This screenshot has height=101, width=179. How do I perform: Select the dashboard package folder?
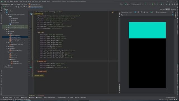[x=15, y=19]
